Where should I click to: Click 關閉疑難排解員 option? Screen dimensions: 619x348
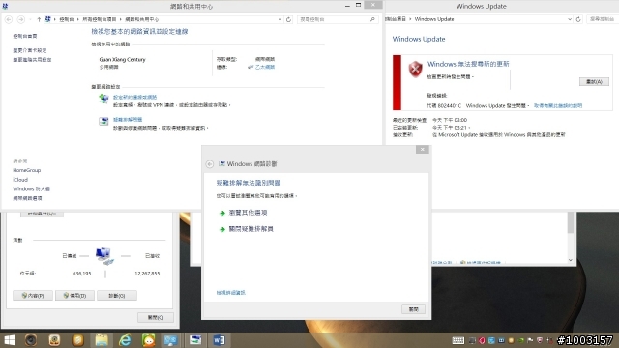click(251, 229)
